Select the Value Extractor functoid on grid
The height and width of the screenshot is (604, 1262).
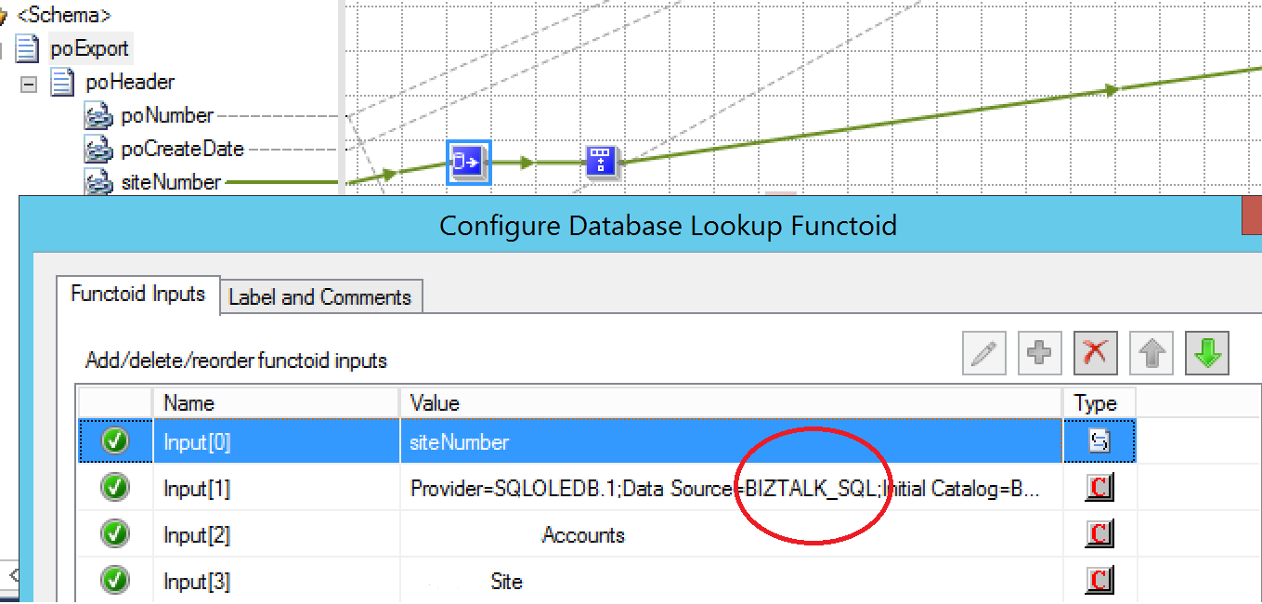[x=602, y=162]
